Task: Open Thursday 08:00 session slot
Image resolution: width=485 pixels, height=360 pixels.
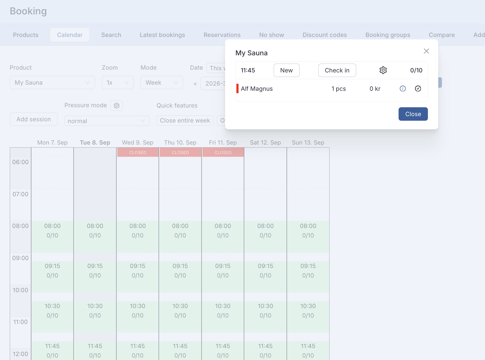Action: pyautogui.click(x=180, y=237)
